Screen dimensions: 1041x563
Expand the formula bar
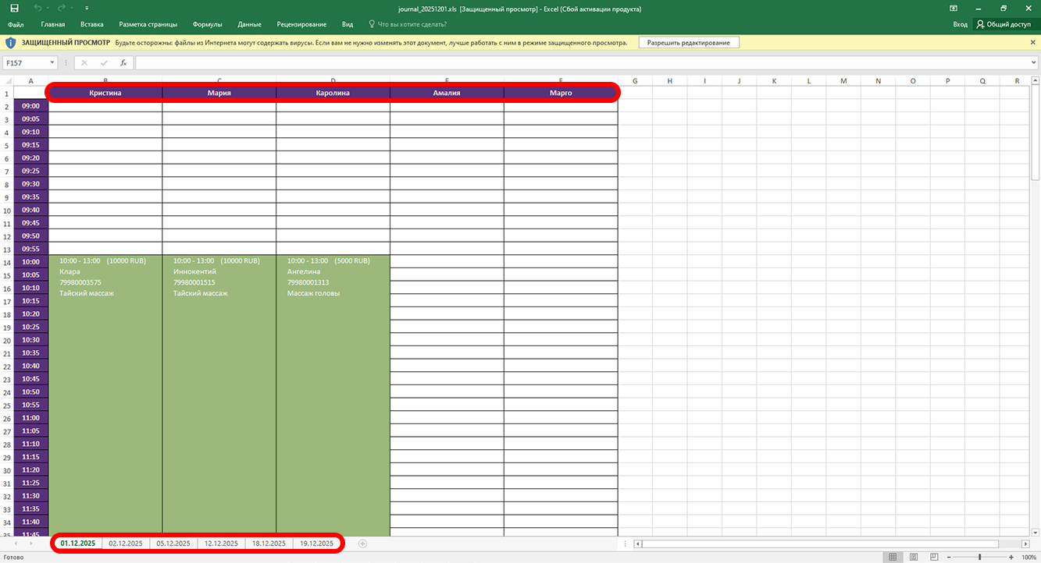1032,62
